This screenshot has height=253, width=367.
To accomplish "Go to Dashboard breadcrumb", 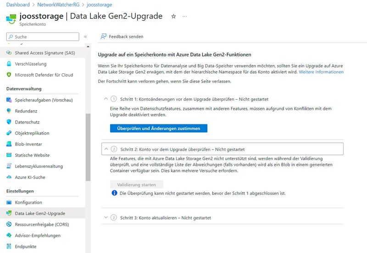I will tap(18, 5).
